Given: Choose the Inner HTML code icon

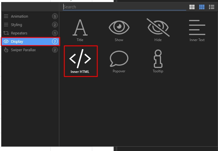Looking at the screenshot, I should pyautogui.click(x=80, y=59).
